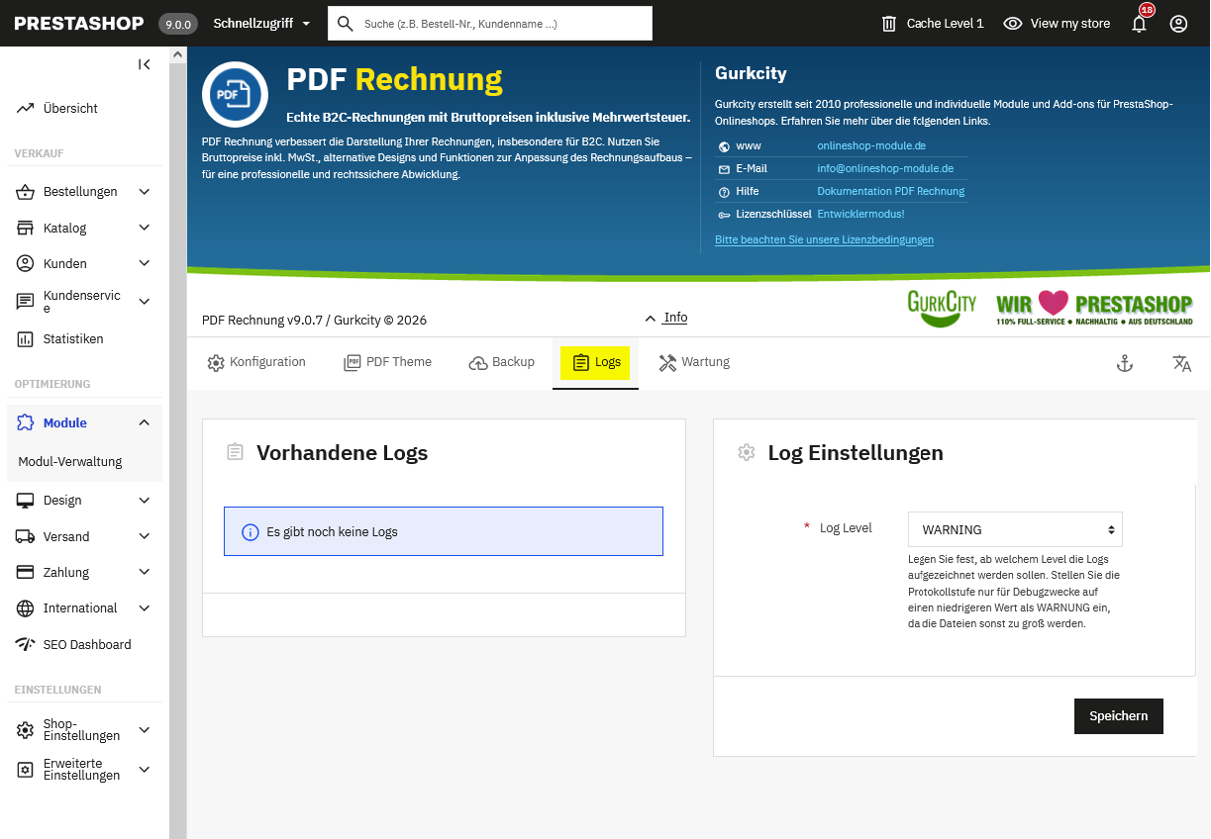Switch to the Backup tab
Screen dimensions: 1211x839
[x=502, y=363]
